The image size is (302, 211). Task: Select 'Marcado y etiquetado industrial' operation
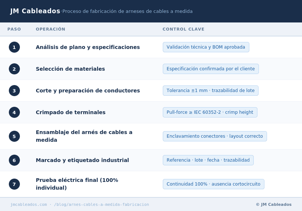click(82, 160)
